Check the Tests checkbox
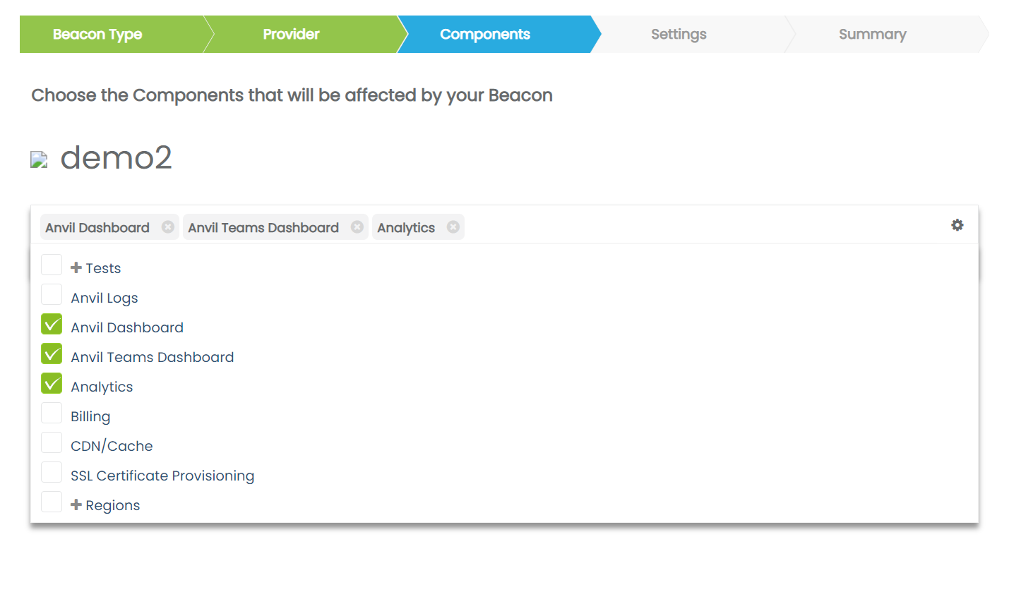This screenshot has width=1009, height=604. click(x=52, y=265)
